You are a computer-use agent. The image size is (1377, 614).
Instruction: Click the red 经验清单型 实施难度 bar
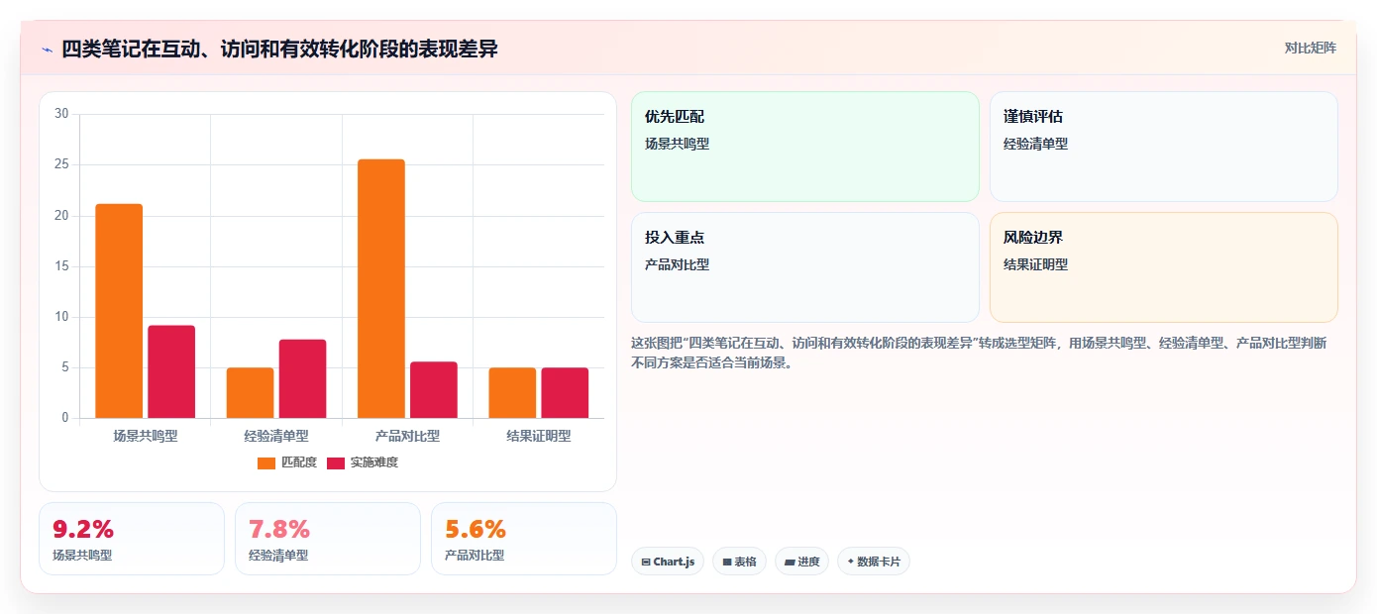[x=302, y=378]
